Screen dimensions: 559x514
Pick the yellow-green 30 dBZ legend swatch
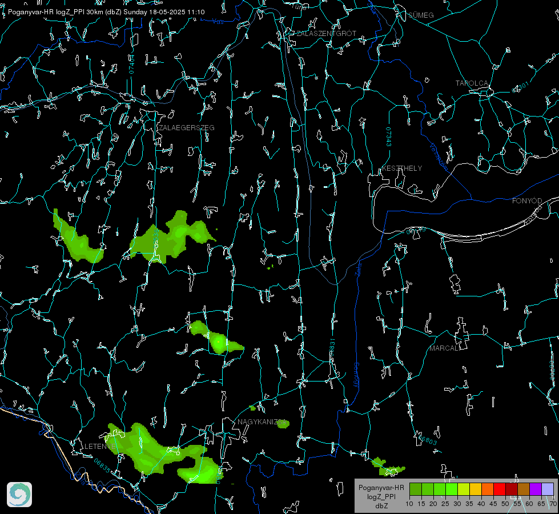[x=464, y=489]
